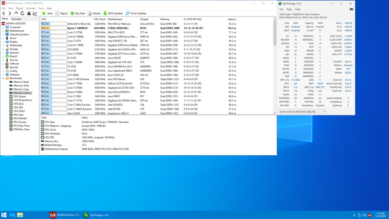Screen dimensions: 389x219
Task: Open the ZenTimings Tools menu
Action: pos(289,9)
